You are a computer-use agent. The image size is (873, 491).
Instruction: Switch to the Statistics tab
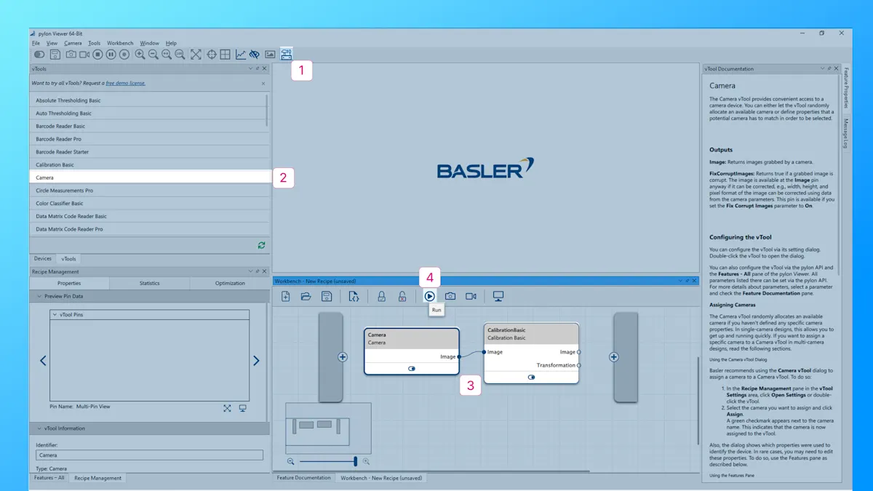[x=149, y=283]
